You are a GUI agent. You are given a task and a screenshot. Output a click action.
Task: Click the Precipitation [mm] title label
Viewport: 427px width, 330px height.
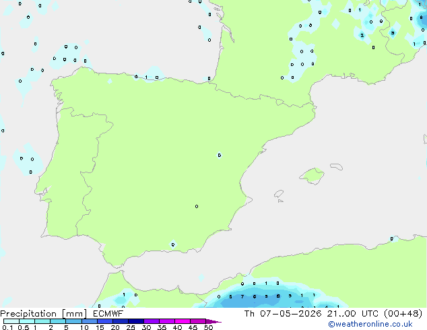44,314
